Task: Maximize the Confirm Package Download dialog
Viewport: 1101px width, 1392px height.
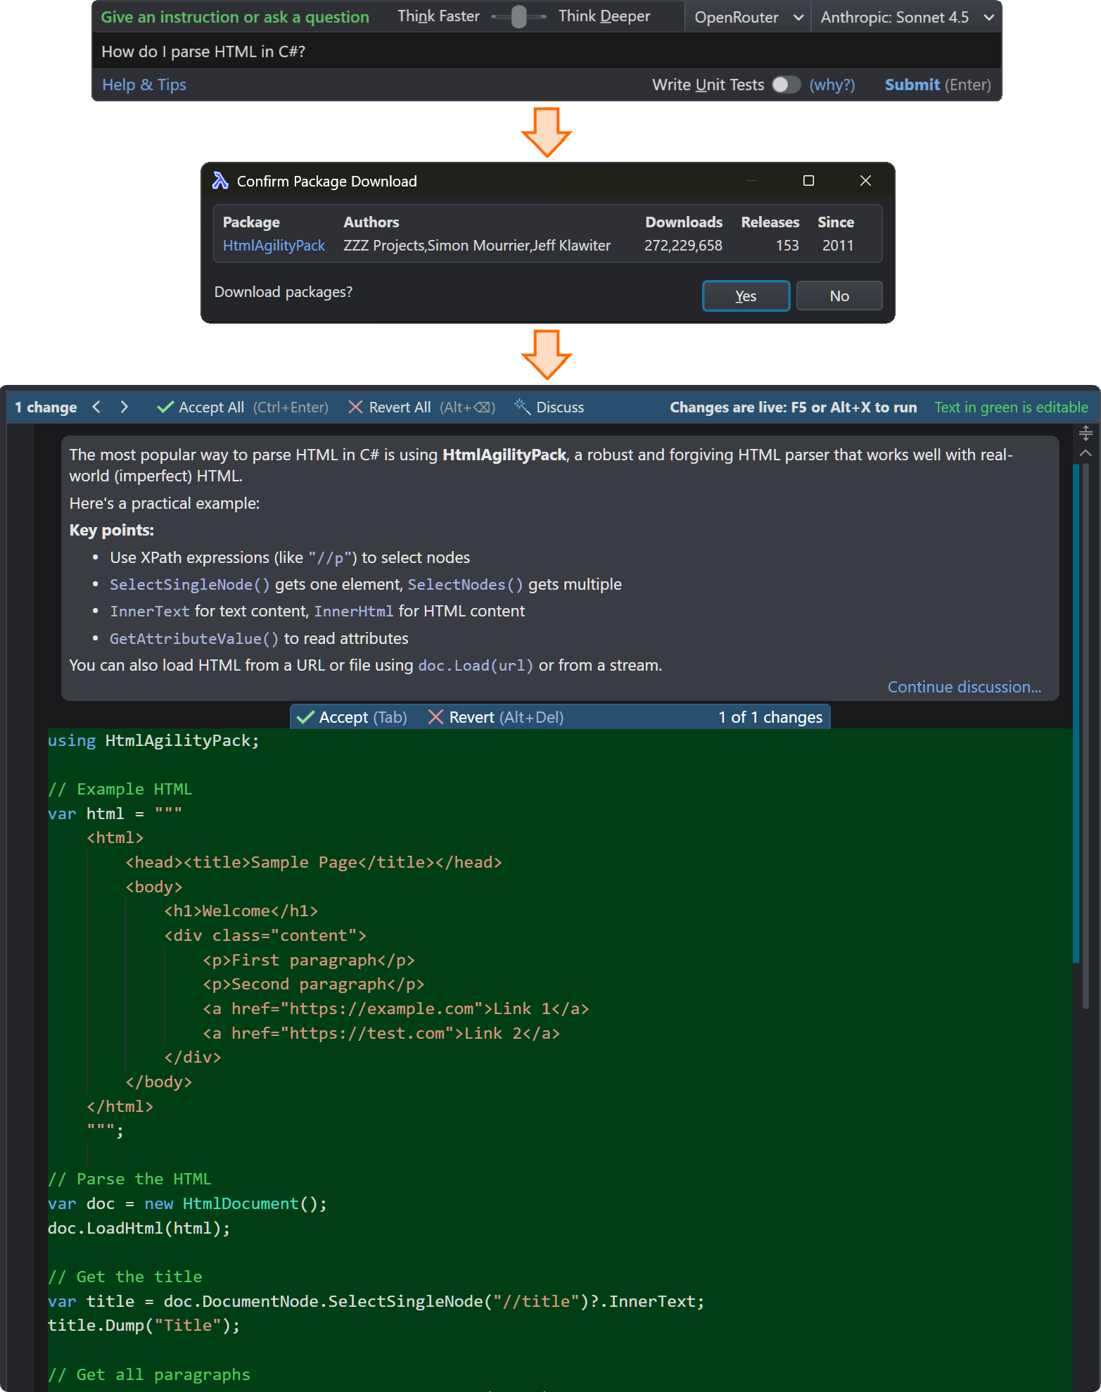Action: point(808,181)
